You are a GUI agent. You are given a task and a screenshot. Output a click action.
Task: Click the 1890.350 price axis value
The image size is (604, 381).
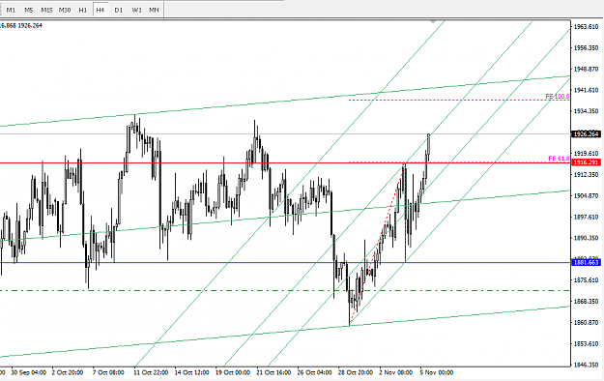tap(586, 238)
